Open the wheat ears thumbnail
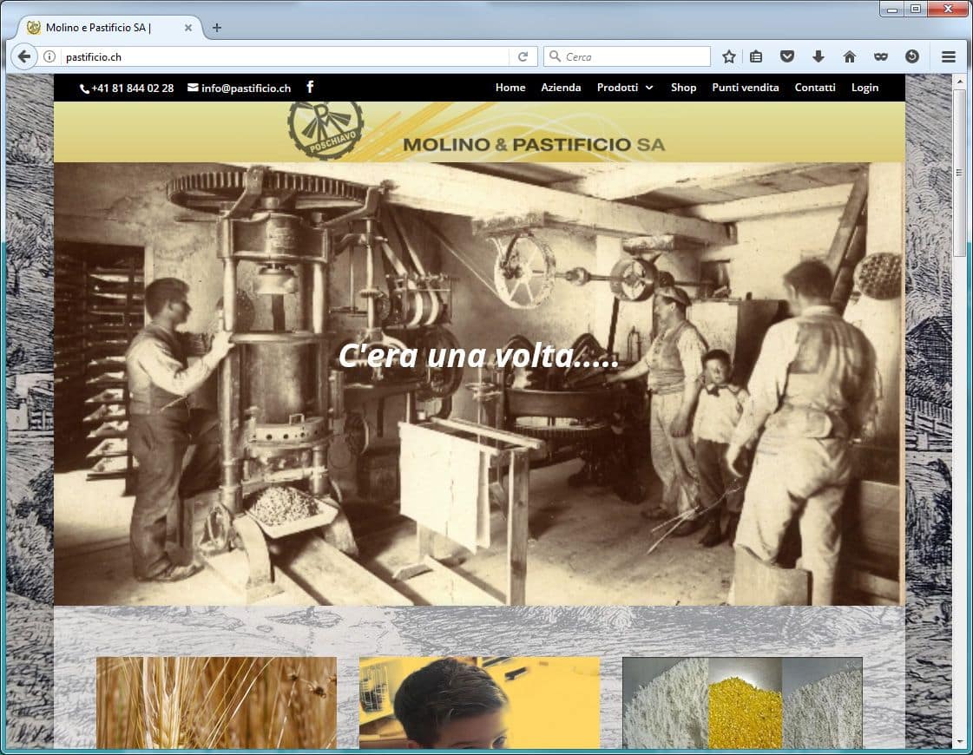Image resolution: width=973 pixels, height=755 pixels. coord(217,703)
